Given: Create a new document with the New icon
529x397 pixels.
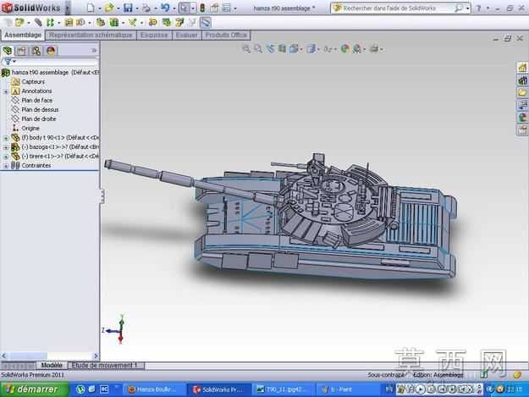Looking at the screenshot, I should tap(91, 8).
